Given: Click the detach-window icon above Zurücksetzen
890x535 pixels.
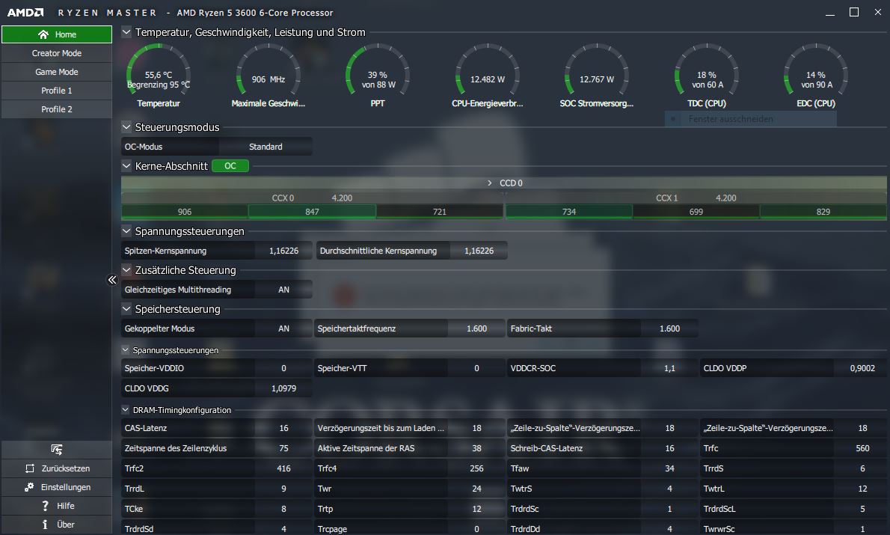Looking at the screenshot, I should [x=57, y=449].
